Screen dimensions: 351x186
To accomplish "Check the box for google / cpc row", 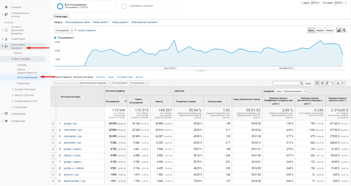I will pos(53,123).
